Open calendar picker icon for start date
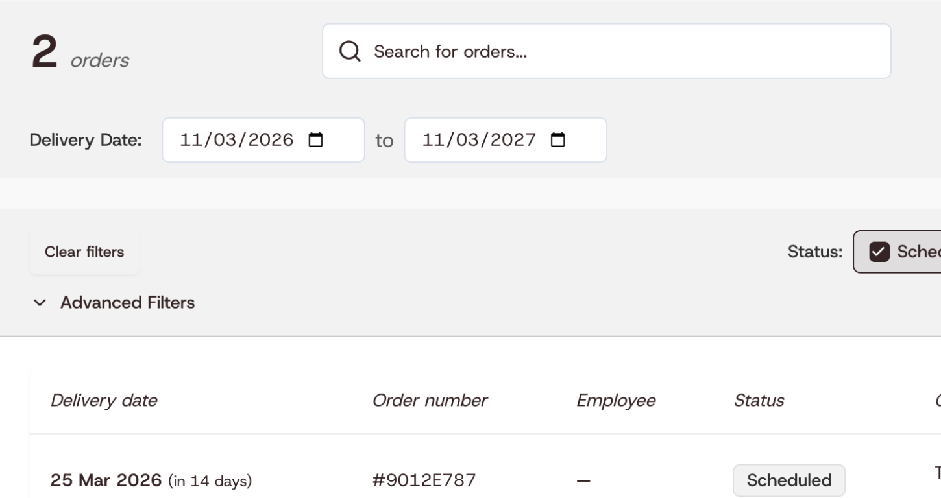Image resolution: width=941 pixels, height=498 pixels. click(x=315, y=140)
